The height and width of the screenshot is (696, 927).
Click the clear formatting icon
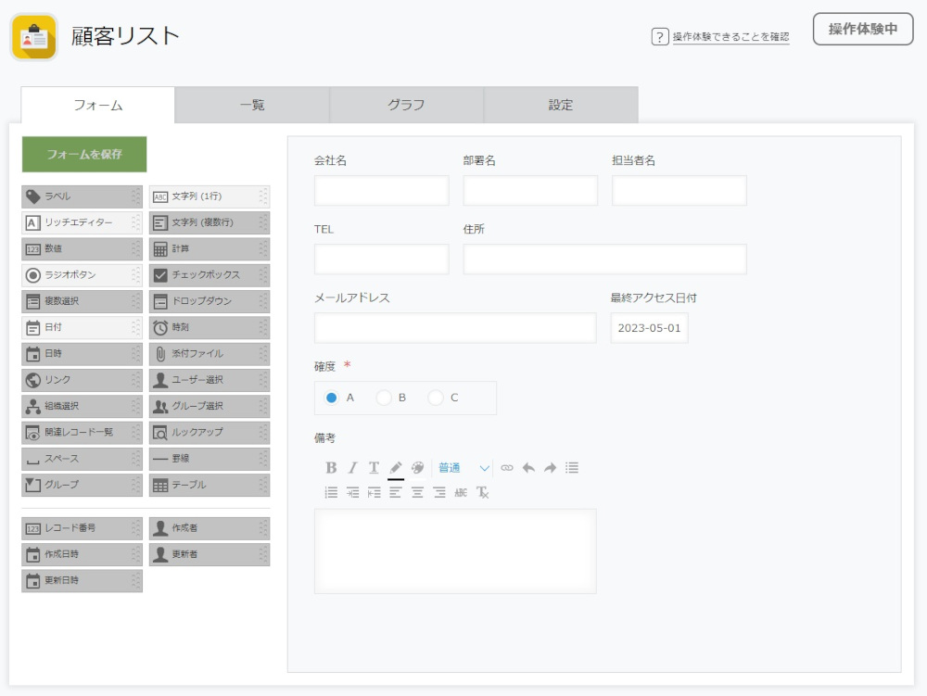[x=482, y=493]
